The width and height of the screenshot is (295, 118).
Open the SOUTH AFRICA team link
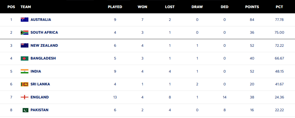pyautogui.click(x=44, y=33)
